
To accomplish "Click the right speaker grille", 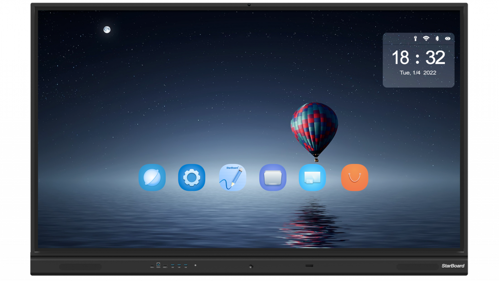I will click(417, 267).
